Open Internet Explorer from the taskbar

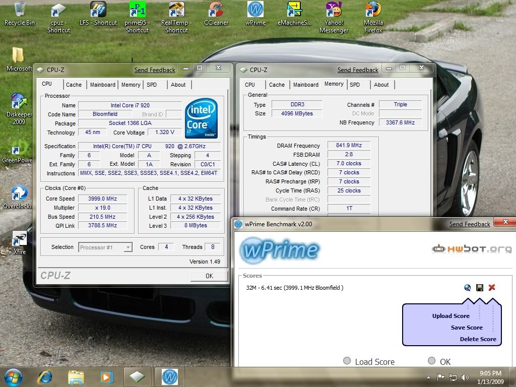(x=45, y=377)
